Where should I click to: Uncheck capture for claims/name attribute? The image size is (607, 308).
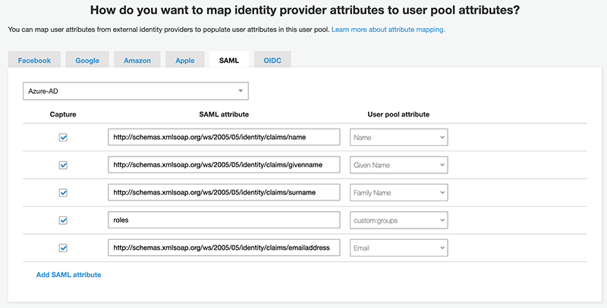point(64,138)
